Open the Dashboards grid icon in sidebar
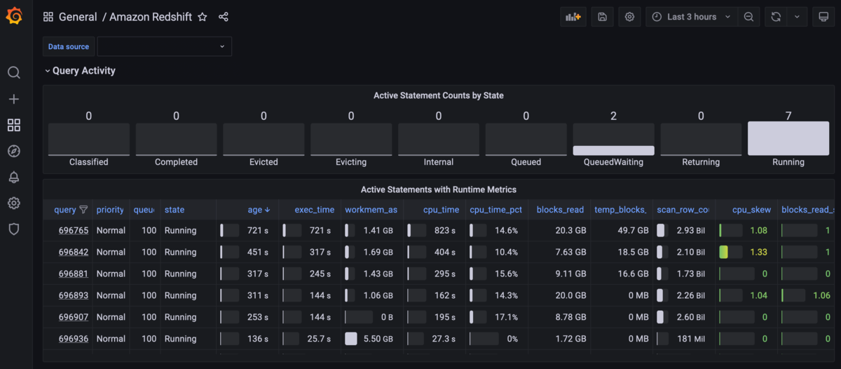Screen dimensions: 841x369 pyautogui.click(x=14, y=125)
